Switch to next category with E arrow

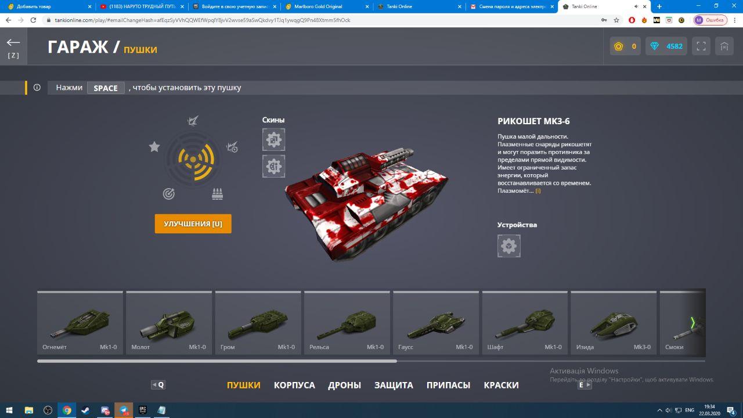(x=585, y=384)
